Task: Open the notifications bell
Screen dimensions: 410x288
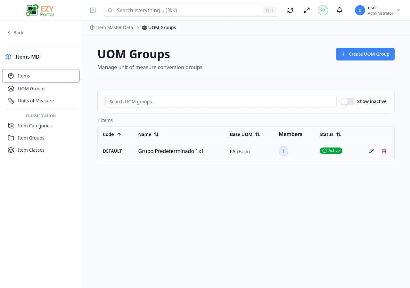Action: pyautogui.click(x=339, y=10)
